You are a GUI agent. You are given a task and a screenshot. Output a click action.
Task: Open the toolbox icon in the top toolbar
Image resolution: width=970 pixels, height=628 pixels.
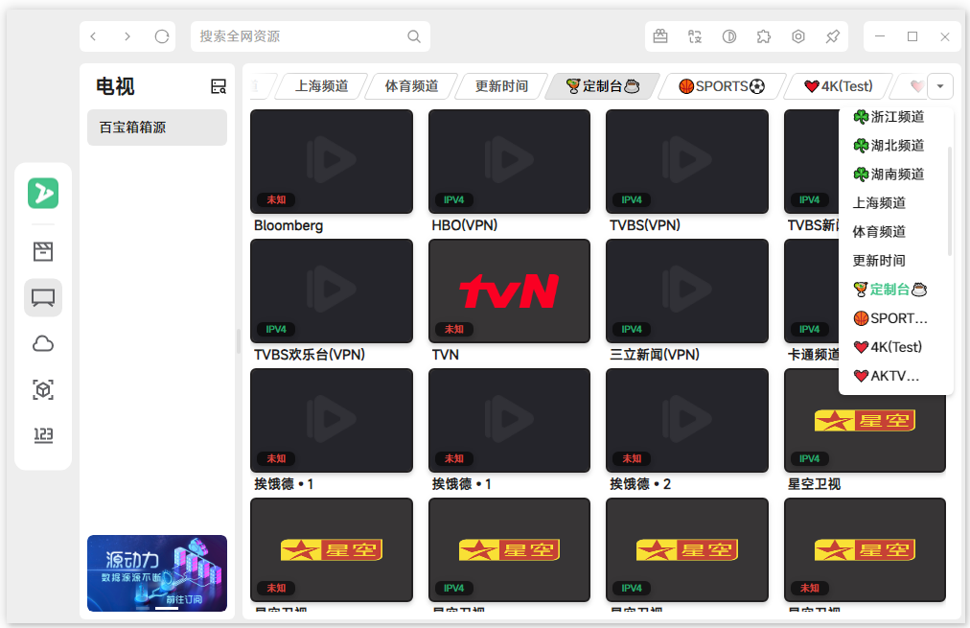point(660,36)
